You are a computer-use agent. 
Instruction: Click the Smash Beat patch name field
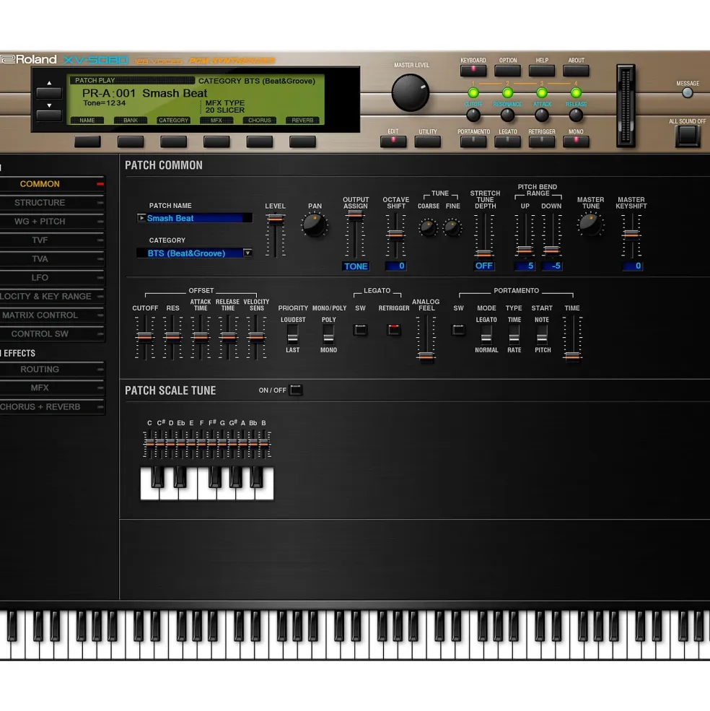[x=198, y=218]
